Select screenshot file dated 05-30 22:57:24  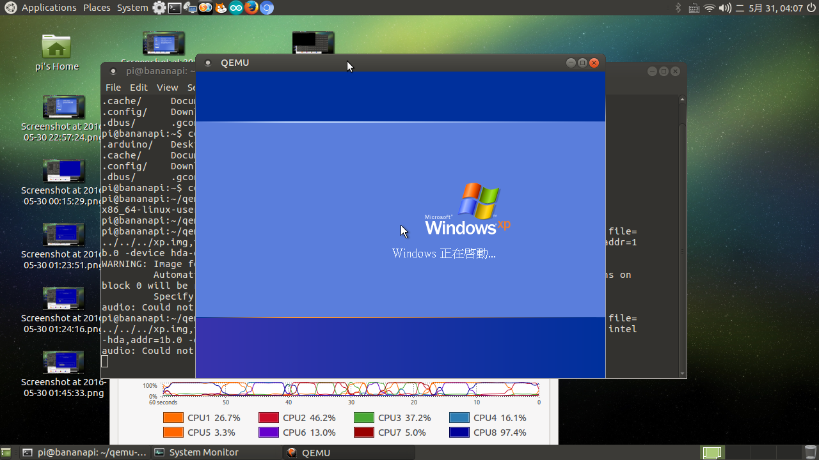pos(63,118)
